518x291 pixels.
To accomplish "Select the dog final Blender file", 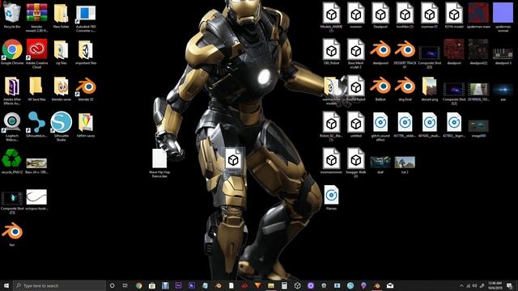I will 405,86.
